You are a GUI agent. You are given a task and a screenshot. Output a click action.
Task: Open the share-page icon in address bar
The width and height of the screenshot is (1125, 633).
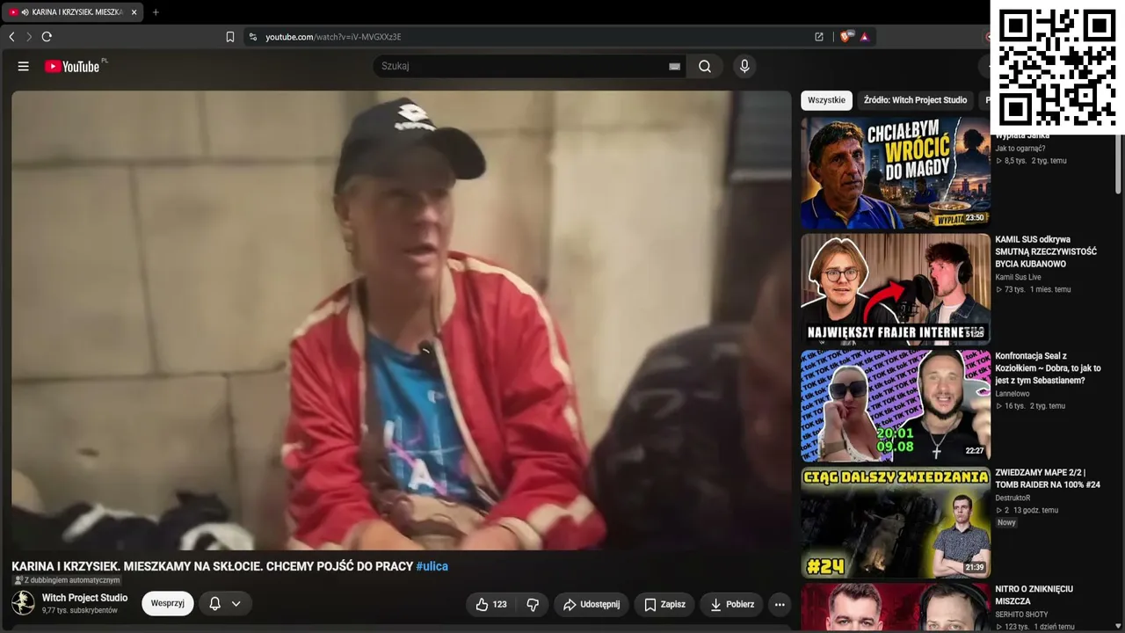[x=819, y=37]
